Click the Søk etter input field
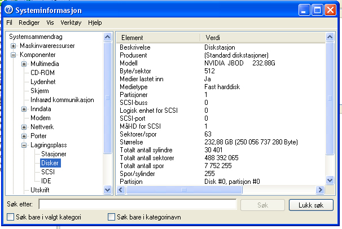The width and height of the screenshot is (342, 229). pyautogui.click(x=138, y=204)
